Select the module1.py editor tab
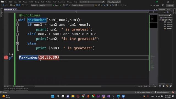This screenshot has width=176, height=99. (8, 10)
